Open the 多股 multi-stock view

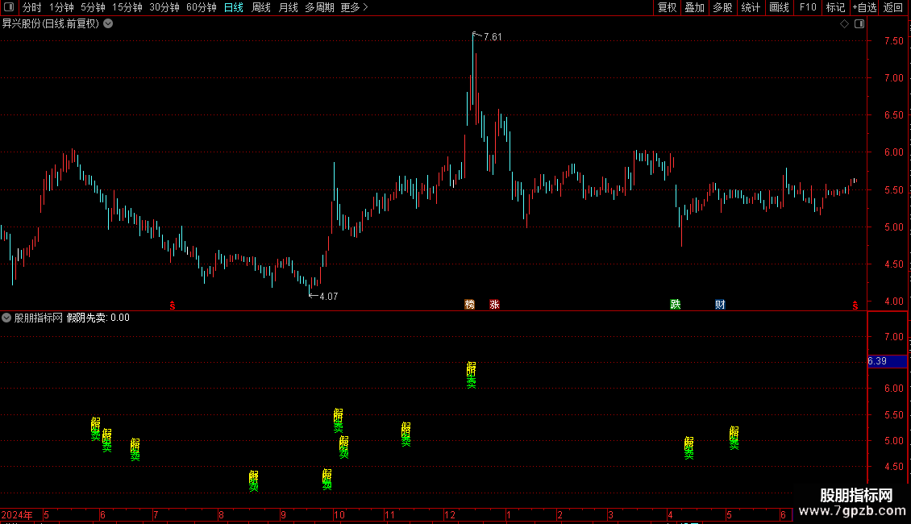[x=722, y=7]
